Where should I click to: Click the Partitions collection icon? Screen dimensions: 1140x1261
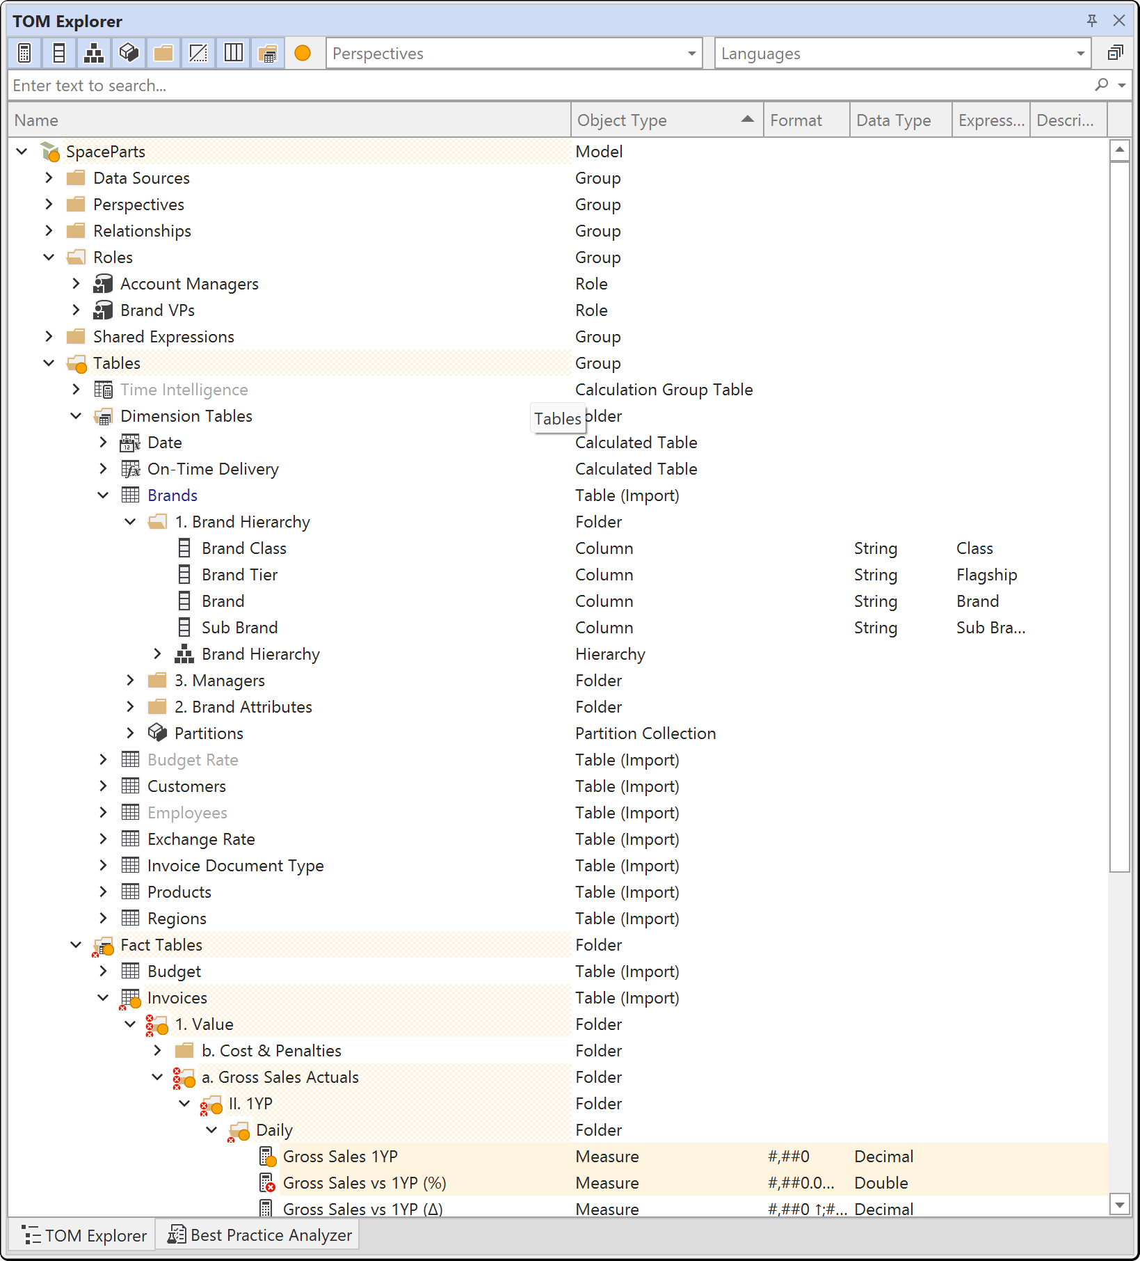pos(157,733)
